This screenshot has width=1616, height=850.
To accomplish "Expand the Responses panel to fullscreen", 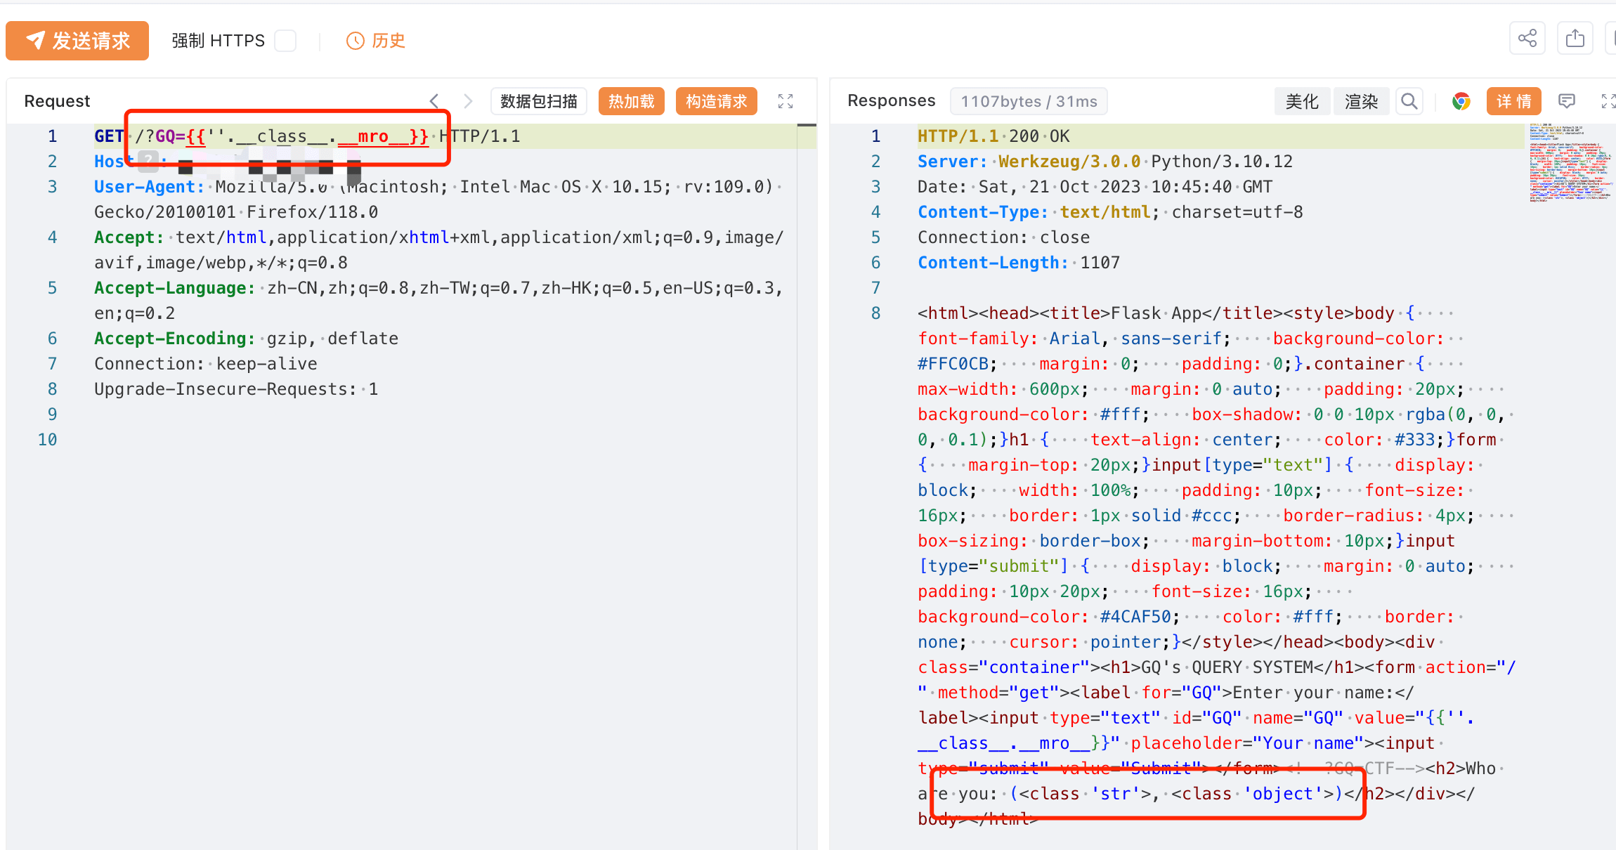I will coord(1608,101).
